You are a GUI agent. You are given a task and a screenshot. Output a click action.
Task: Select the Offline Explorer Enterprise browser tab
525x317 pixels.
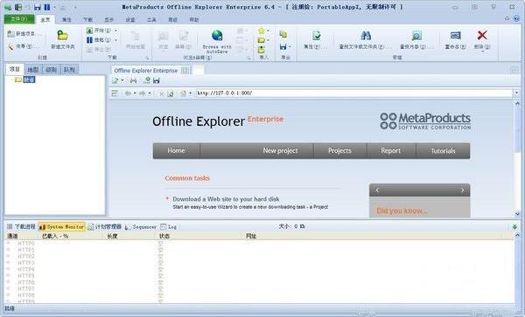[x=150, y=71]
